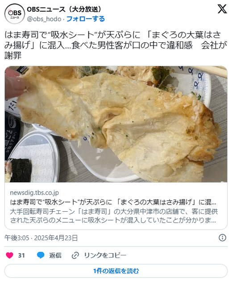Click the 午後3:05 · 2025年4月23日 timestamp
Image resolution: width=232 pixels, height=283 pixels.
point(41,238)
